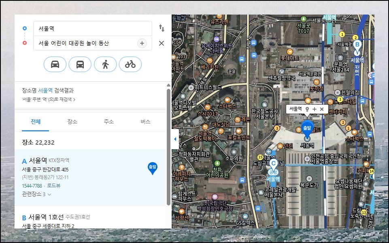This screenshot has width=389, height=243.
Task: Click 스시7017 restaurant icon
Action: (208, 107)
